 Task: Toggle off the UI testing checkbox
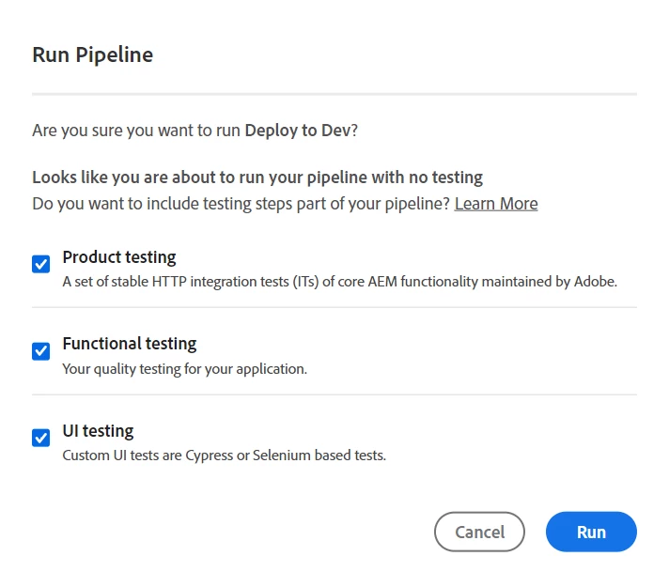coord(40,438)
